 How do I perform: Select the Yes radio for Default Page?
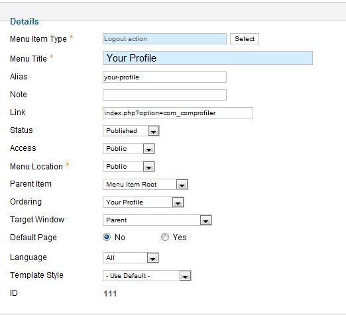pyautogui.click(x=165, y=237)
